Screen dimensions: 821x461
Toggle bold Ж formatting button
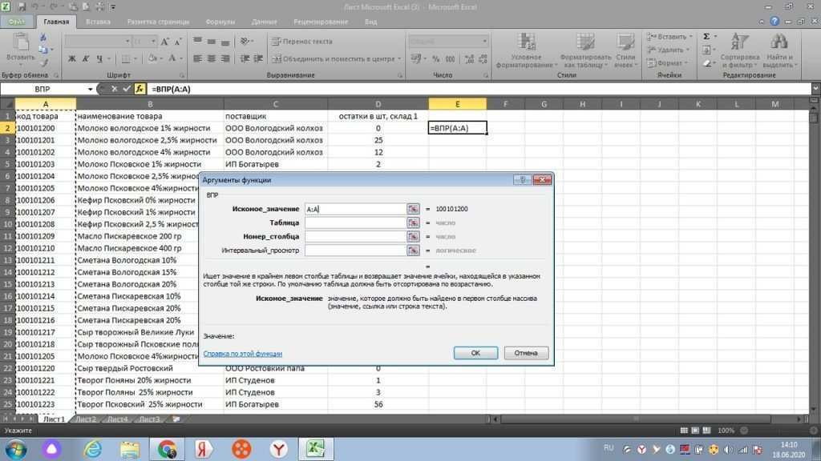coord(72,58)
